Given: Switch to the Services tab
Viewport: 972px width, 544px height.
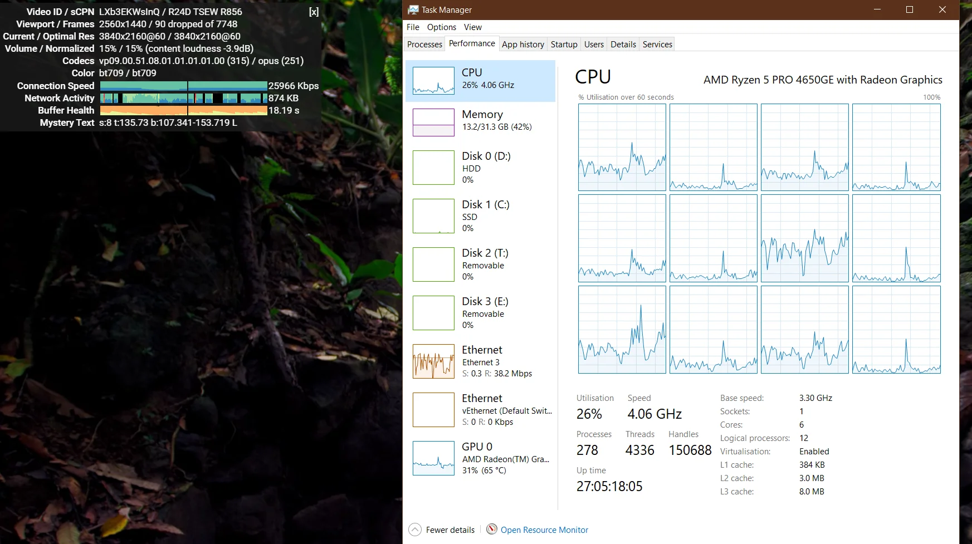Looking at the screenshot, I should pyautogui.click(x=657, y=45).
